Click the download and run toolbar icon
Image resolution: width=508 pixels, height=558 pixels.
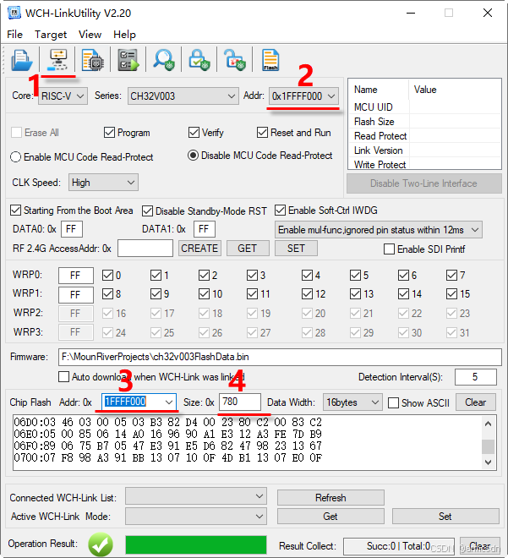pyautogui.click(x=128, y=60)
